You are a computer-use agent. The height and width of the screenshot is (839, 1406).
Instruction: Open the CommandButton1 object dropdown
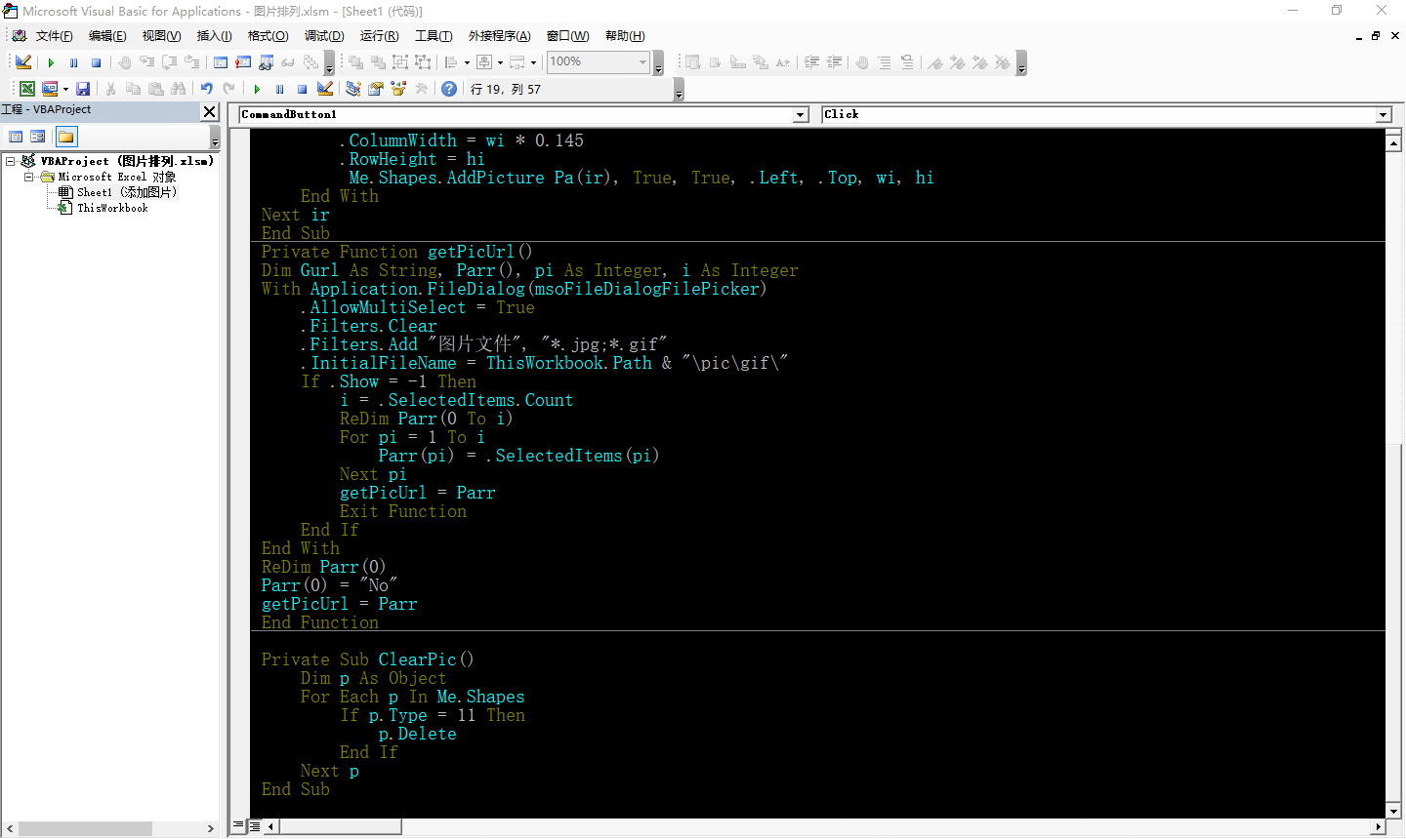tap(801, 115)
